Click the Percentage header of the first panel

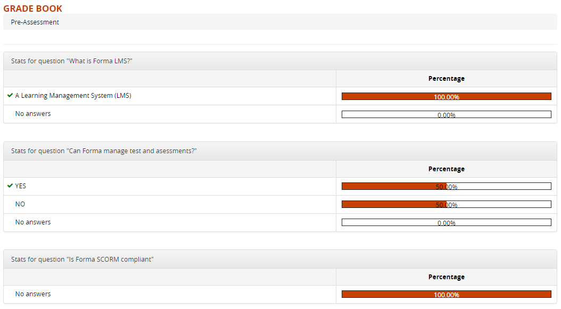pos(447,78)
